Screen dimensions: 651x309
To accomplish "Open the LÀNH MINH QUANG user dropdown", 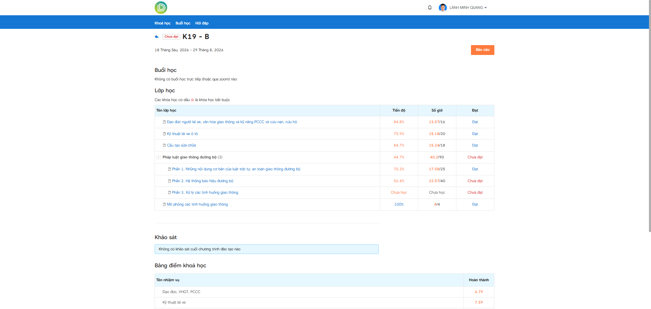I will [x=468, y=7].
